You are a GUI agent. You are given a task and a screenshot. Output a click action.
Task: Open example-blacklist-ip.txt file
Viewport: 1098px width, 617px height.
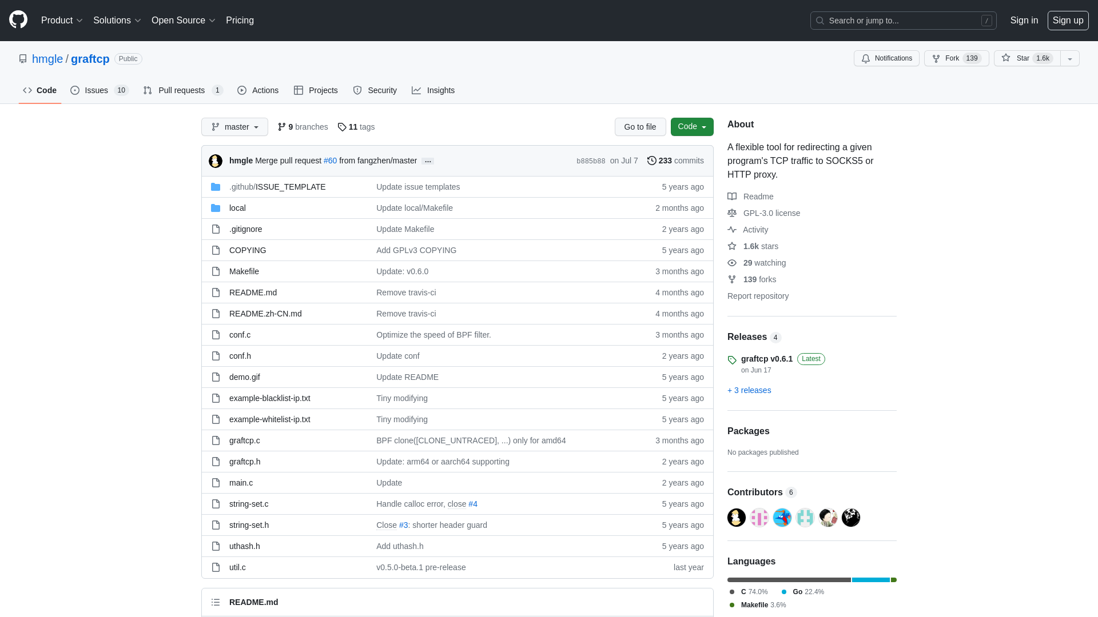[x=270, y=398]
